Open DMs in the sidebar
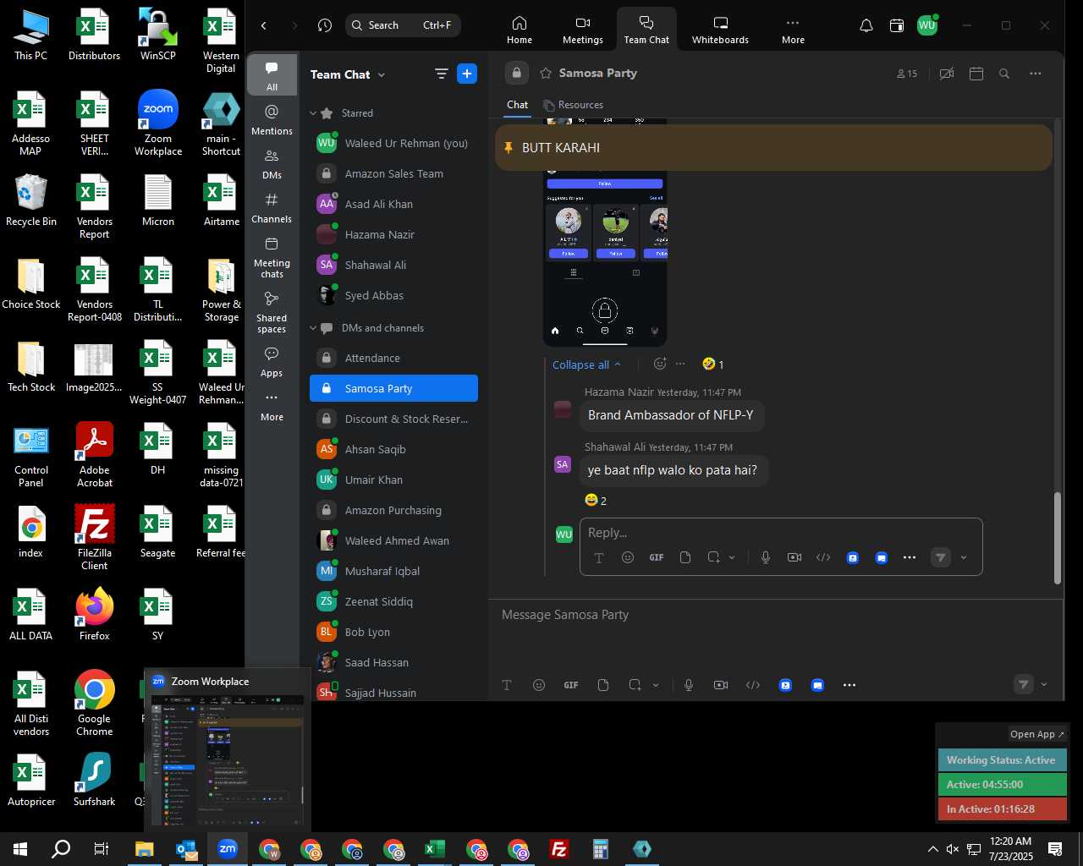The width and height of the screenshot is (1083, 866). pyautogui.click(x=272, y=163)
